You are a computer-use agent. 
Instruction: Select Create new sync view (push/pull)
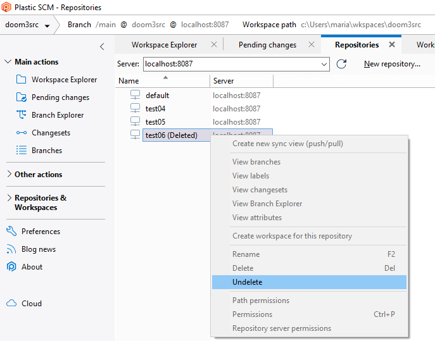pyautogui.click(x=309, y=144)
